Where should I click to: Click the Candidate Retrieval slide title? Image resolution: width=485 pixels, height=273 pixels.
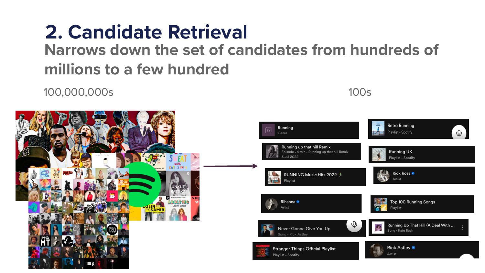[x=146, y=32]
